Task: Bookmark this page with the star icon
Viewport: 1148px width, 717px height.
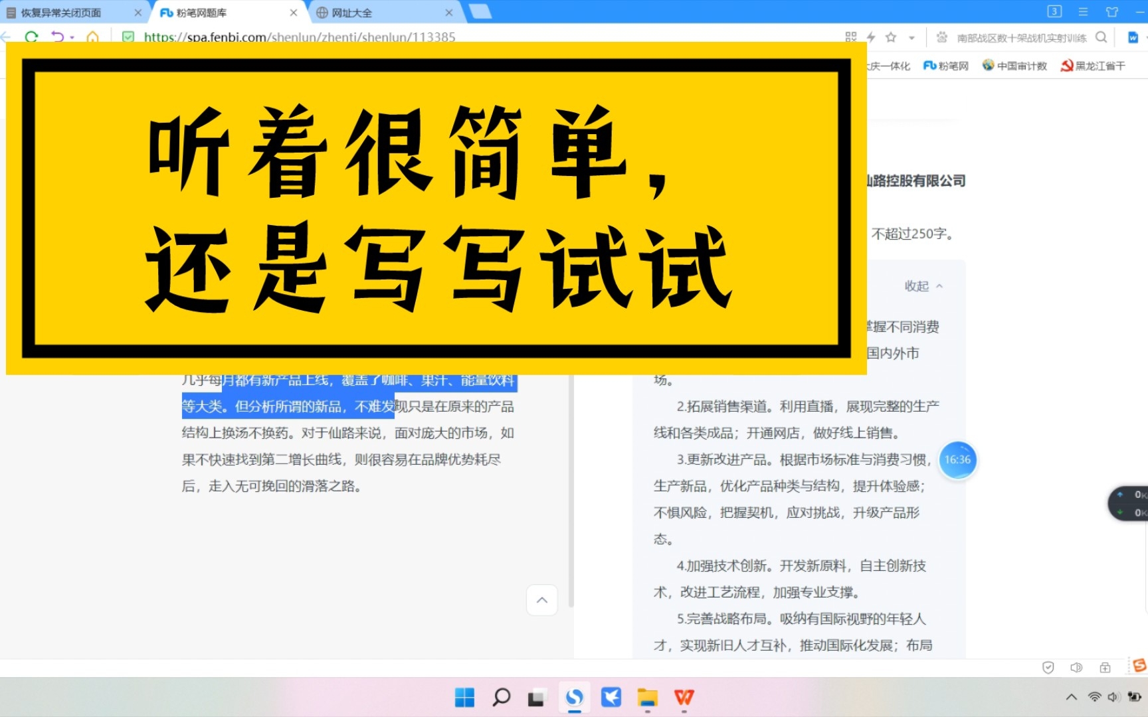Action: (892, 37)
